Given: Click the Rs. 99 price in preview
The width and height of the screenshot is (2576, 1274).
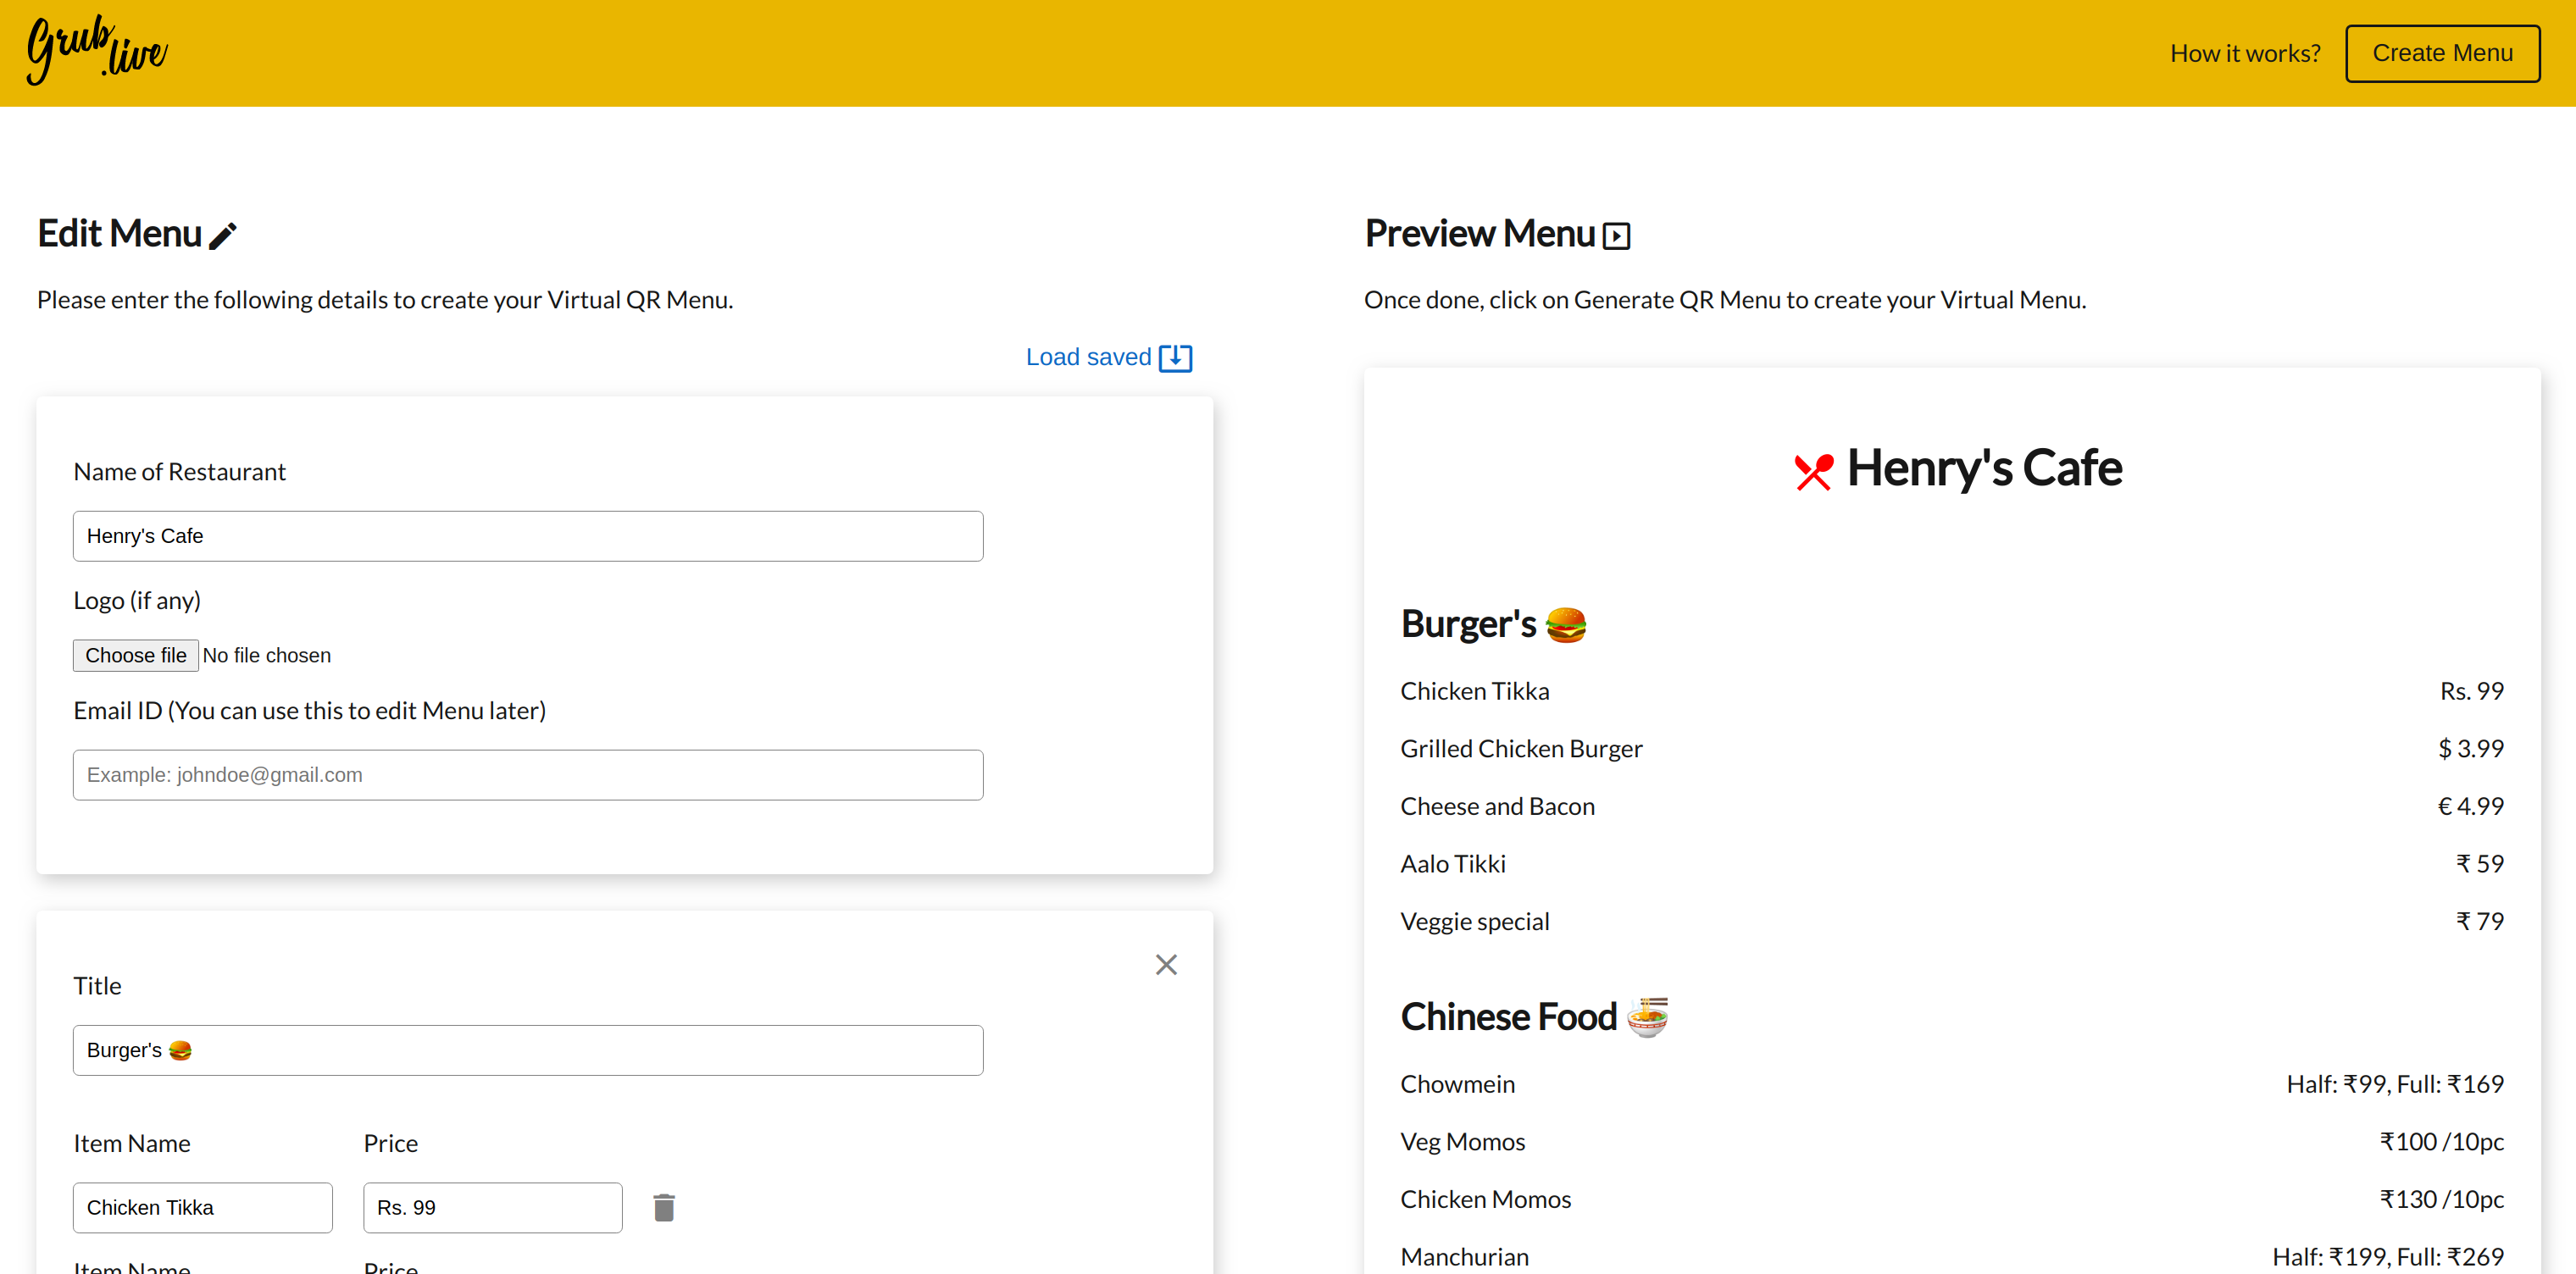Looking at the screenshot, I should (x=2472, y=691).
